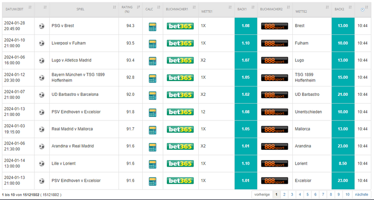Click soccer ball icon for Liverpool v Fulham

tap(42, 43)
